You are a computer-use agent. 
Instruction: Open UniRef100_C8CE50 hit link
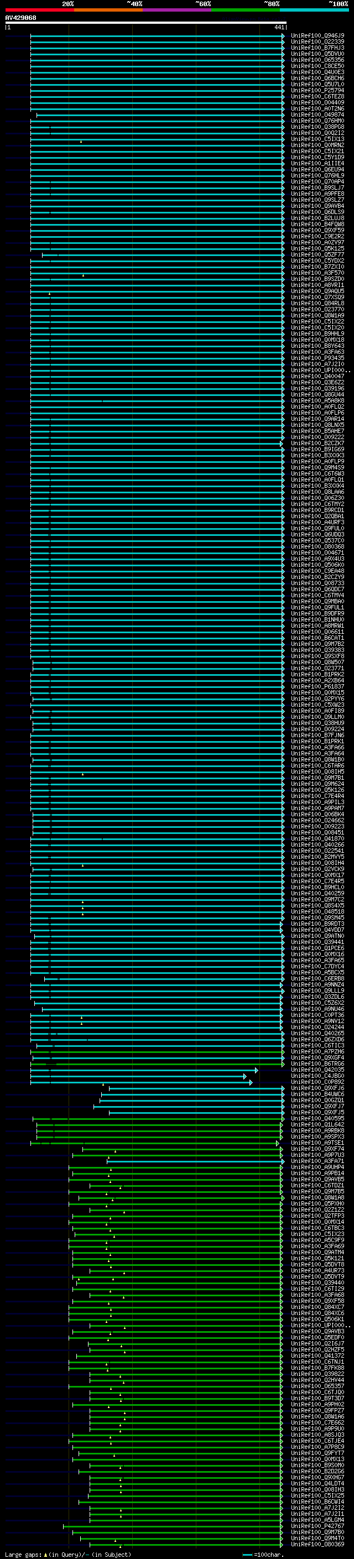[x=317, y=66]
